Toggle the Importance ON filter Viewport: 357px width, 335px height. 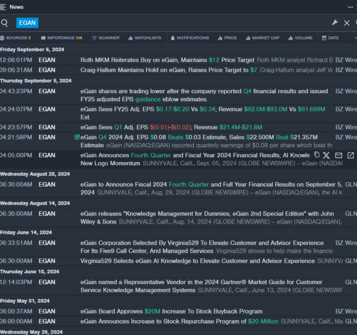(x=62, y=38)
